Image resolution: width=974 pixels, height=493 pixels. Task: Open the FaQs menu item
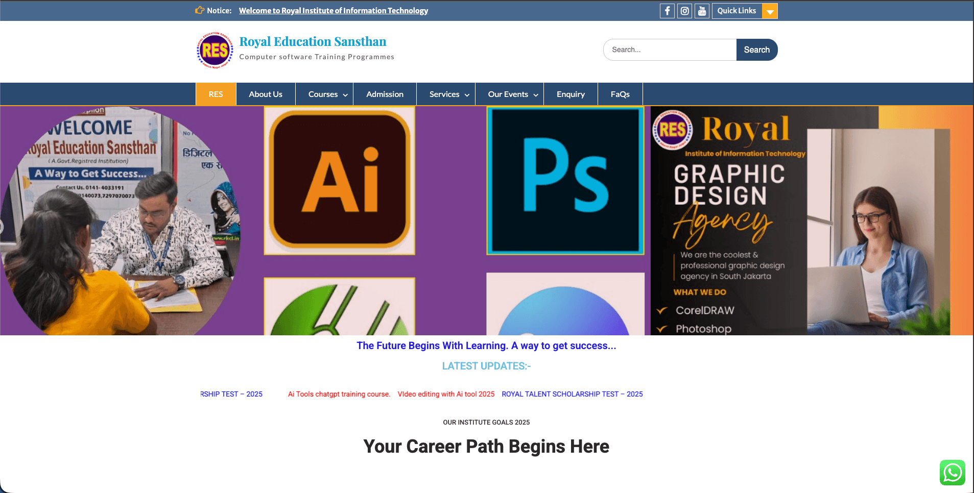point(620,94)
